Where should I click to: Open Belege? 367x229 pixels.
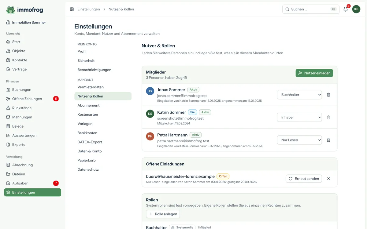pyautogui.click(x=32, y=126)
